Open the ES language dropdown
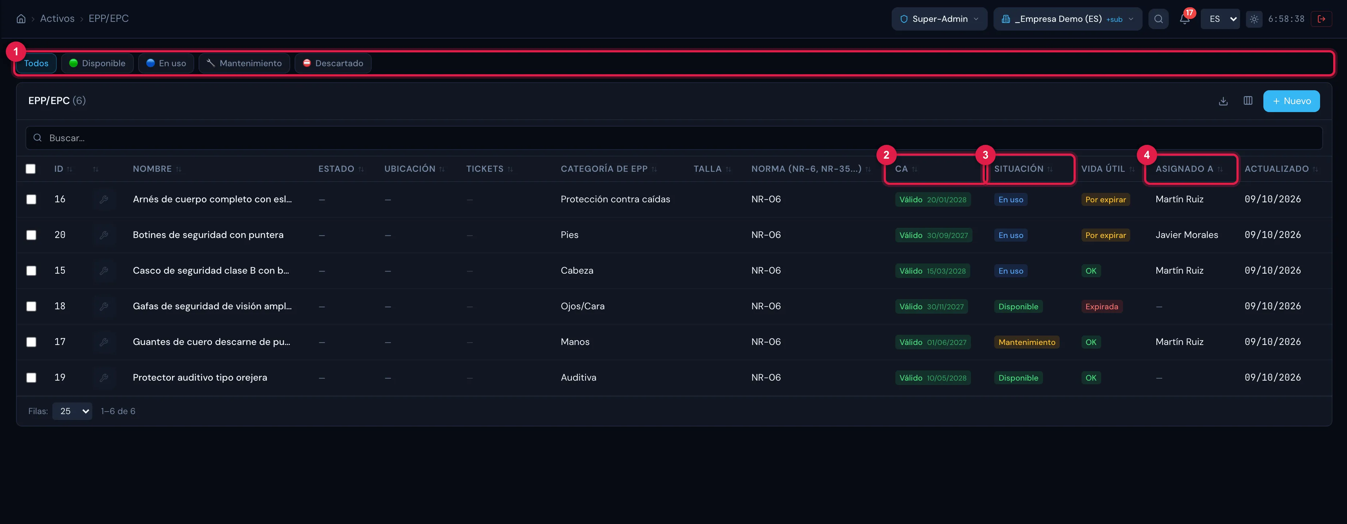 pos(1220,19)
